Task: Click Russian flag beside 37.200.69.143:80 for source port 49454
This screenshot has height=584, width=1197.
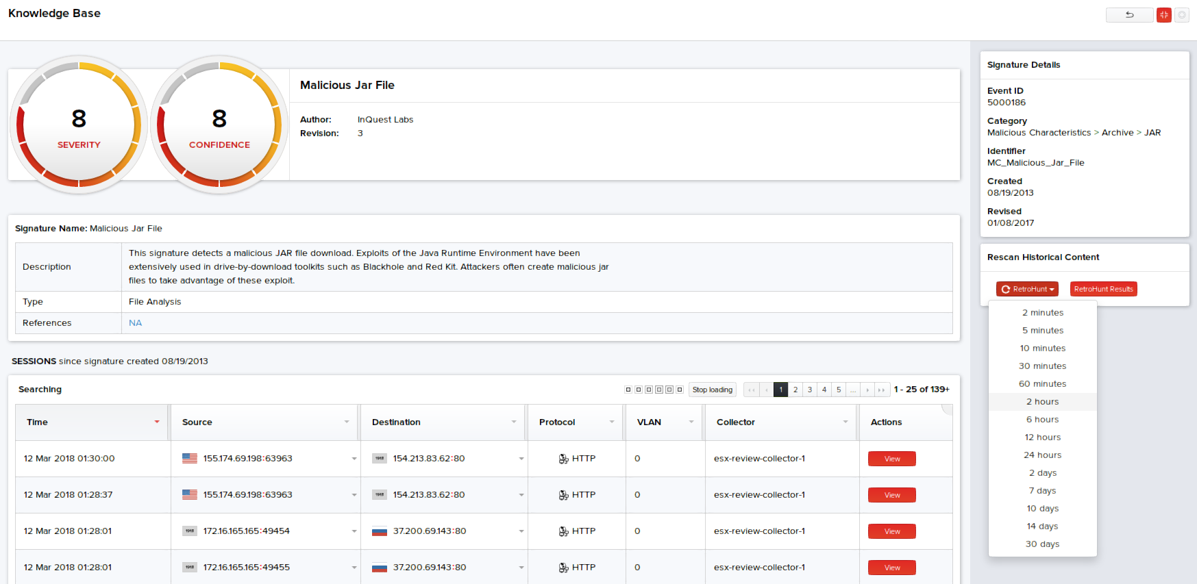Action: 380,531
